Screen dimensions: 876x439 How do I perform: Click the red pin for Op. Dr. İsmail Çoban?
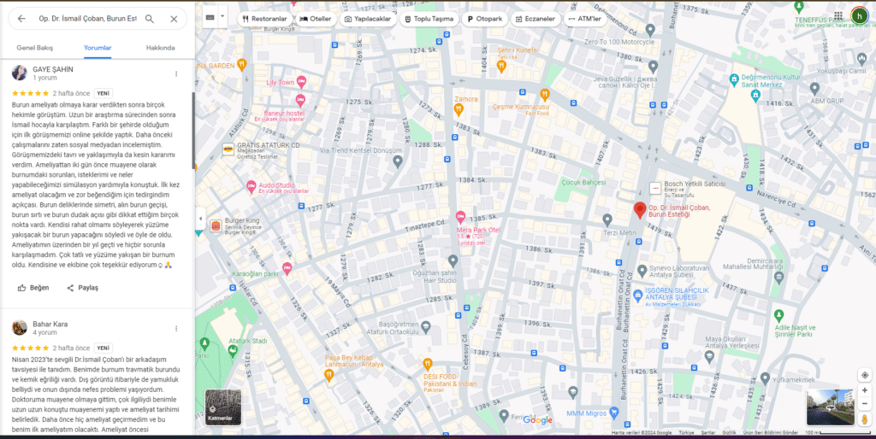click(x=640, y=210)
